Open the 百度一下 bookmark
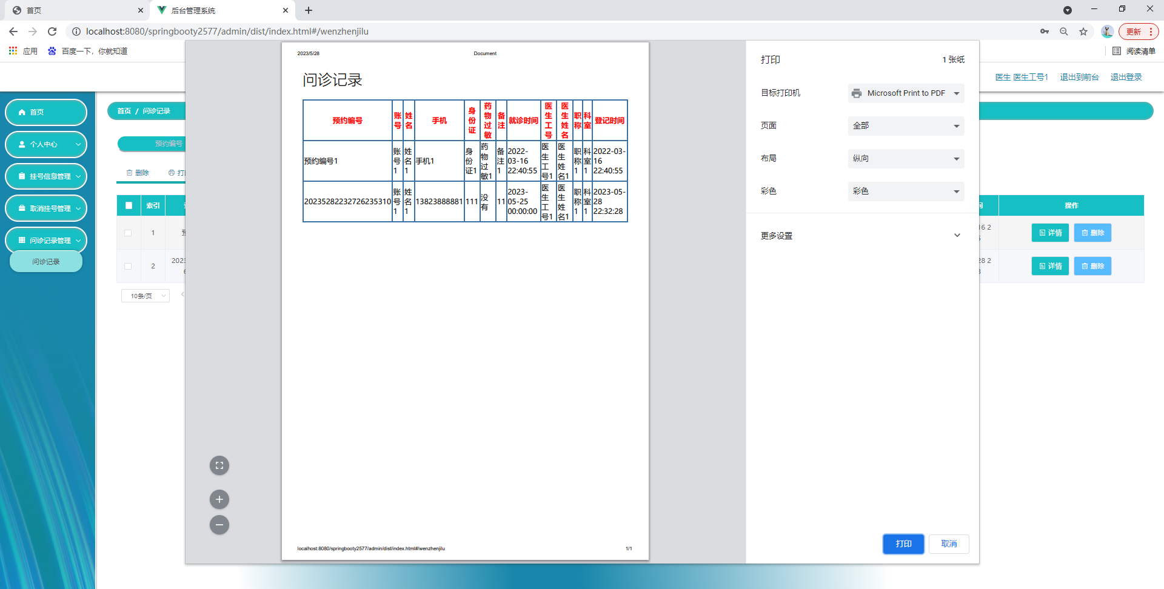 tap(88, 51)
